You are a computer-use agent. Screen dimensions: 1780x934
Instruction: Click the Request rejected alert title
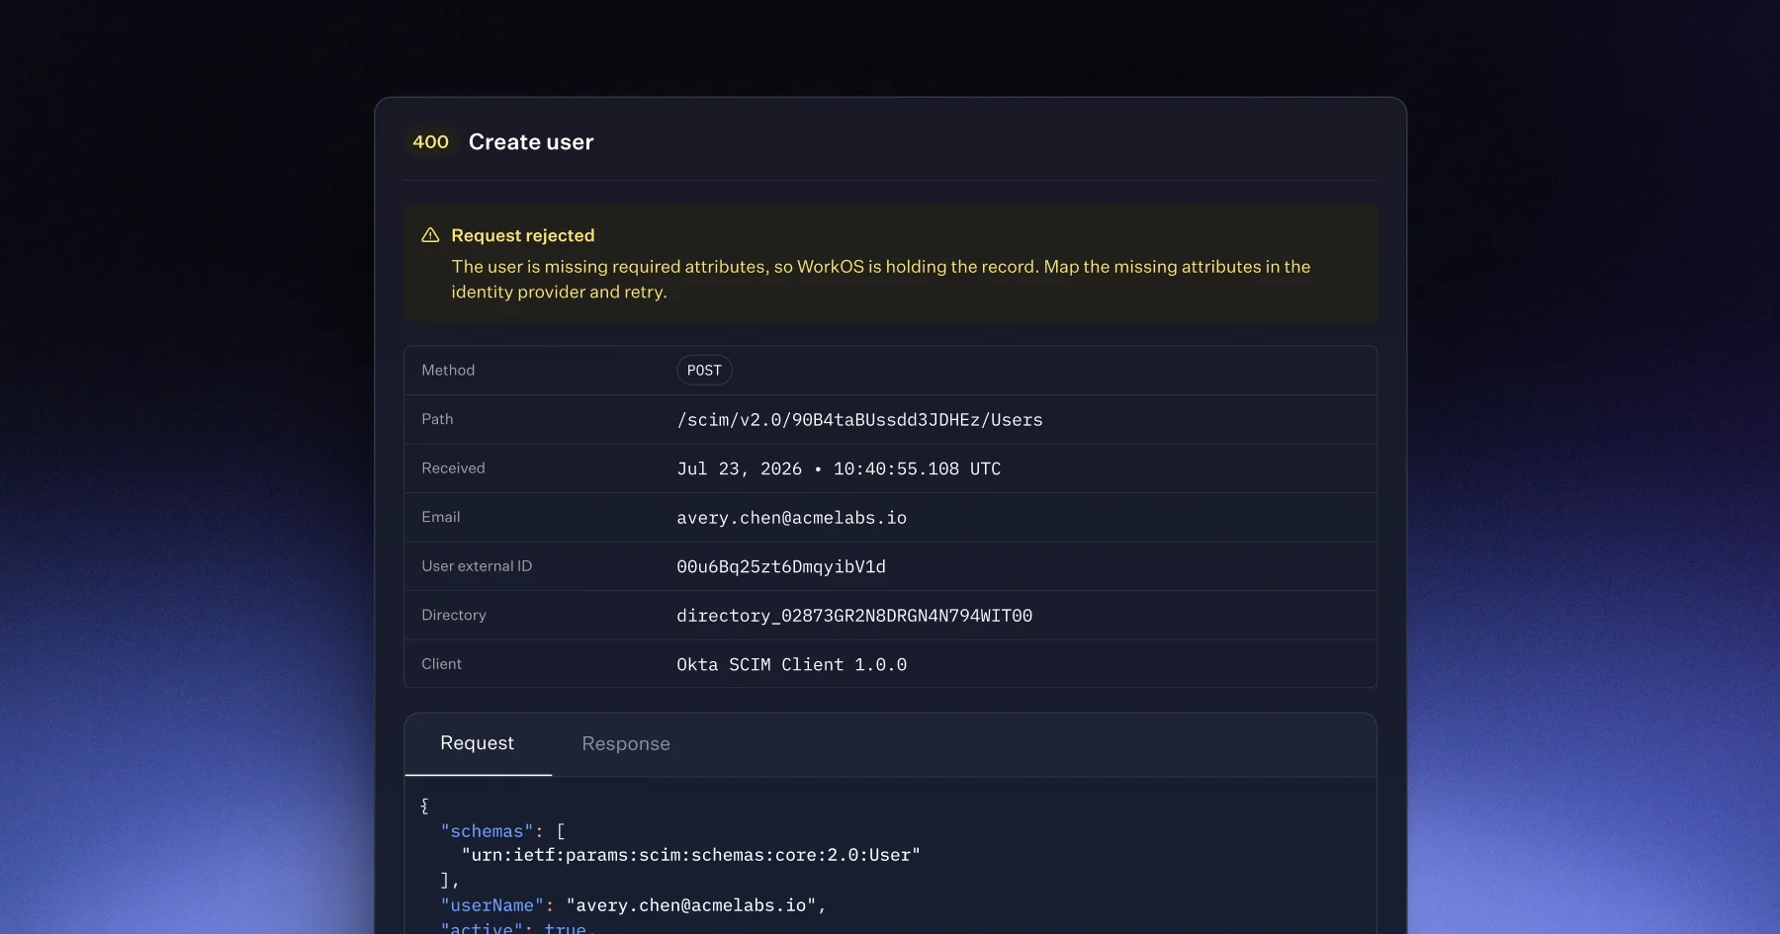[523, 235]
